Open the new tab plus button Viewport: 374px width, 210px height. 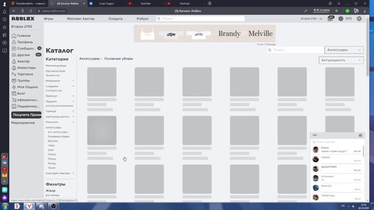209,3
